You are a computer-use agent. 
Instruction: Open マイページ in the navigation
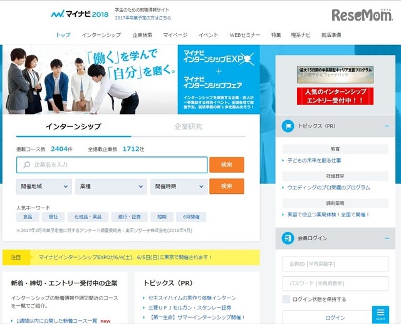point(175,35)
